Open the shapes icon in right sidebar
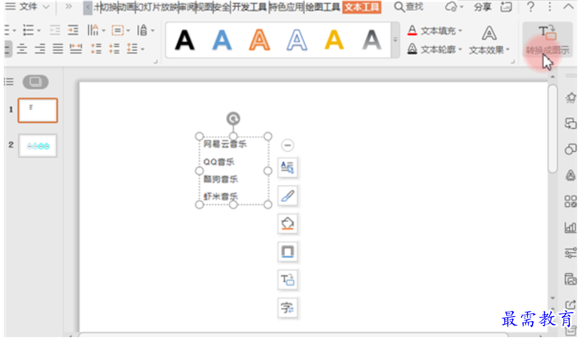Viewport: 579px width, 339px height. tap(571, 149)
